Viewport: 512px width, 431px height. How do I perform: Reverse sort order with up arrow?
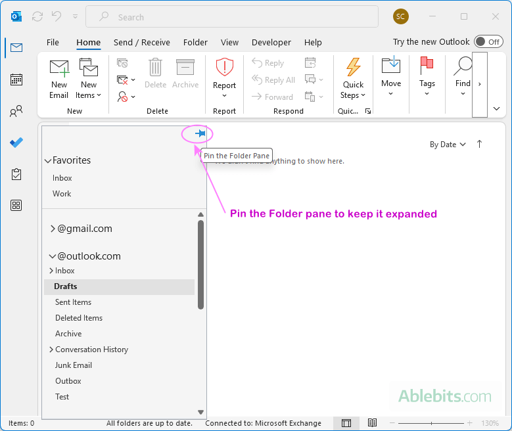(x=479, y=144)
